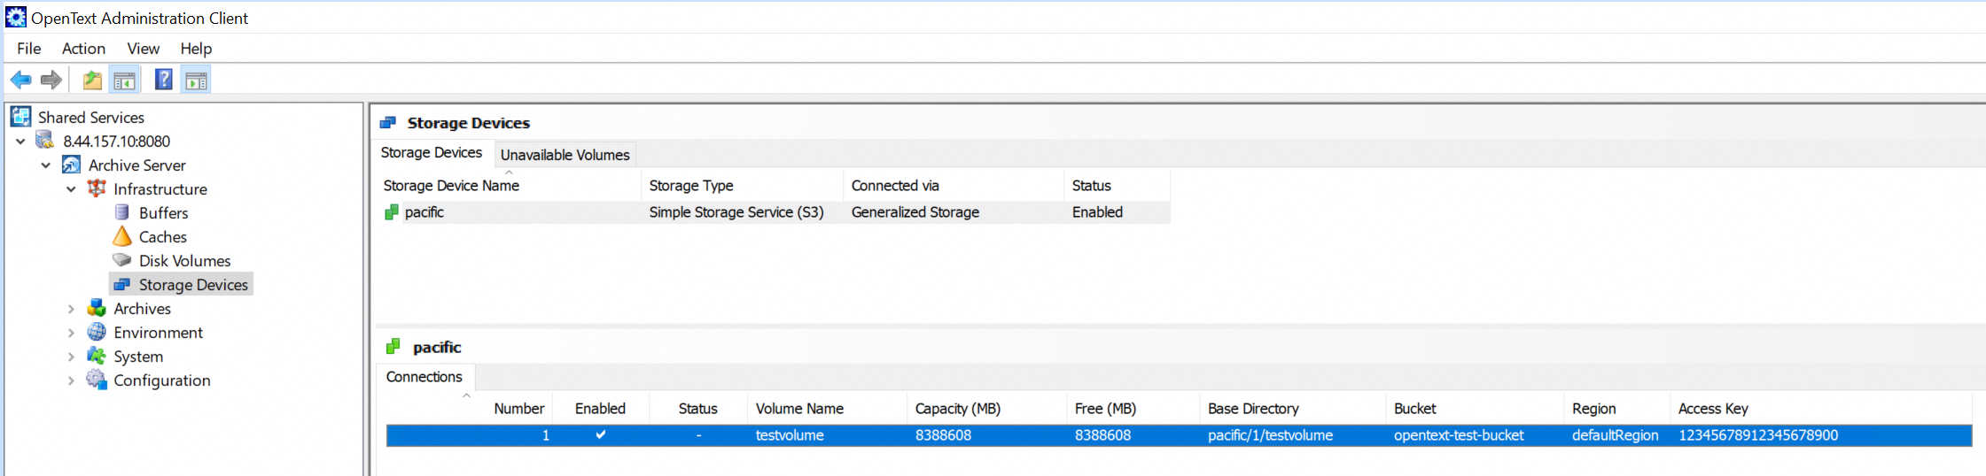This screenshot has height=476, width=1986.
Task: Select the Caches tree item
Action: point(163,236)
